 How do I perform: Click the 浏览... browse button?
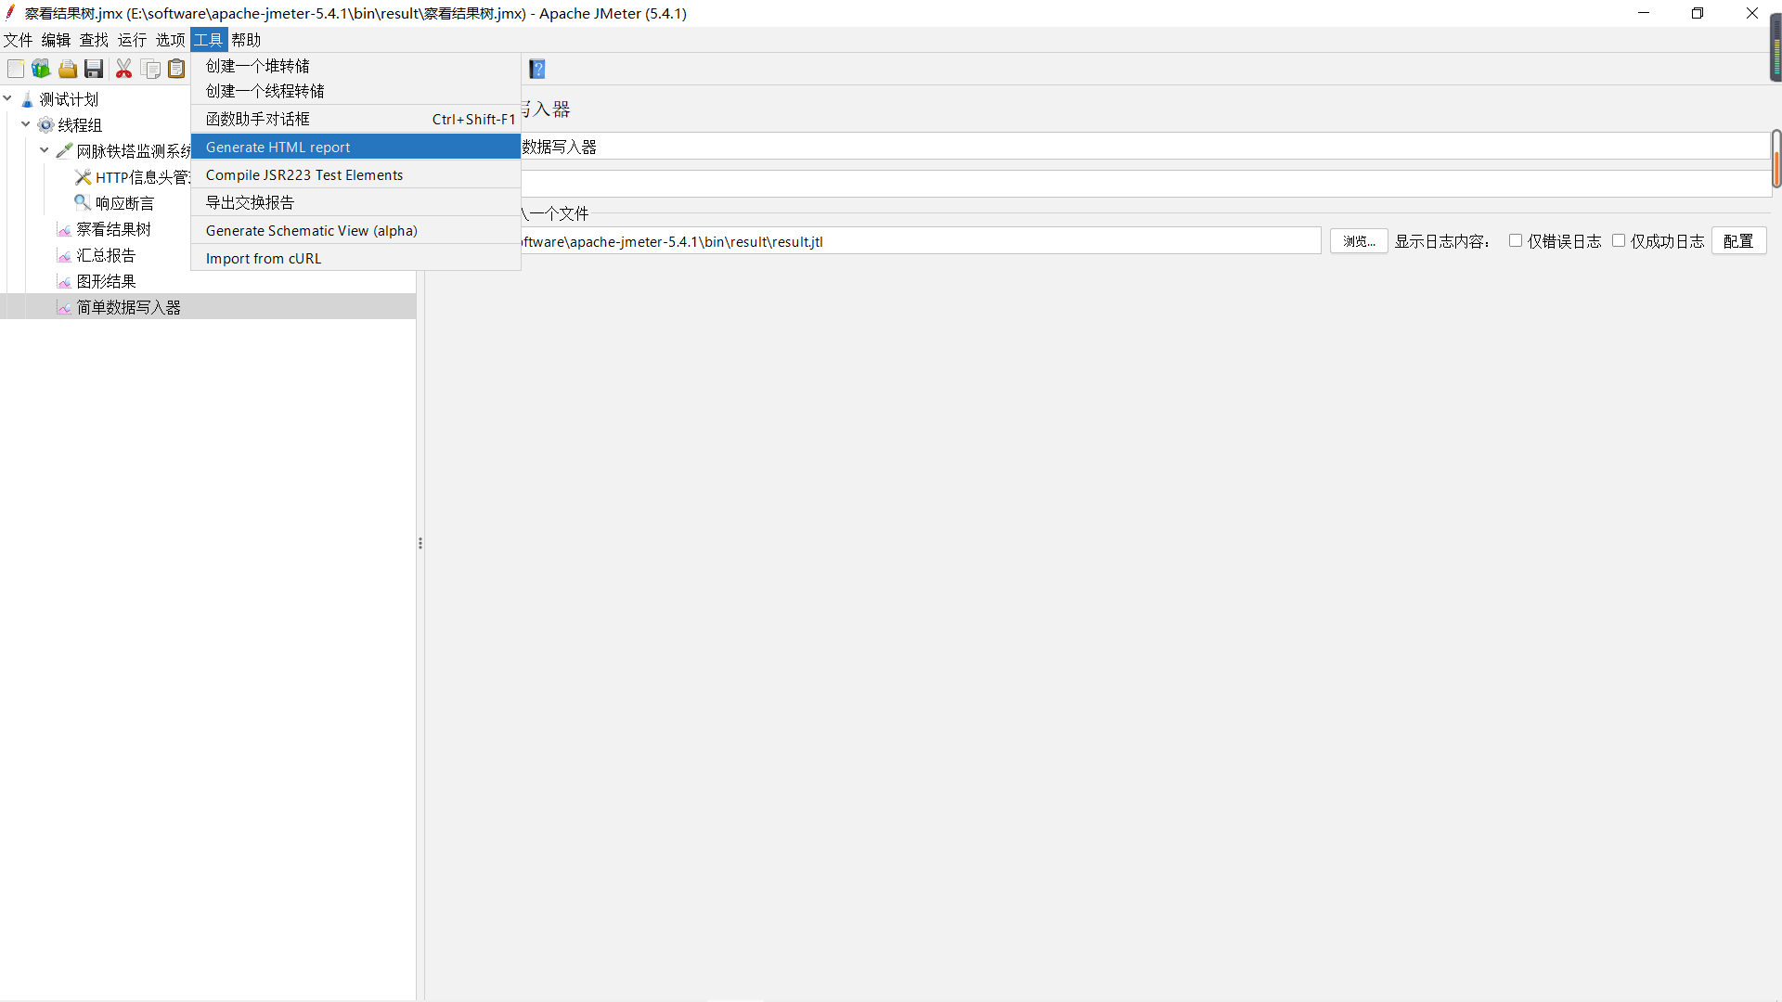(x=1359, y=241)
